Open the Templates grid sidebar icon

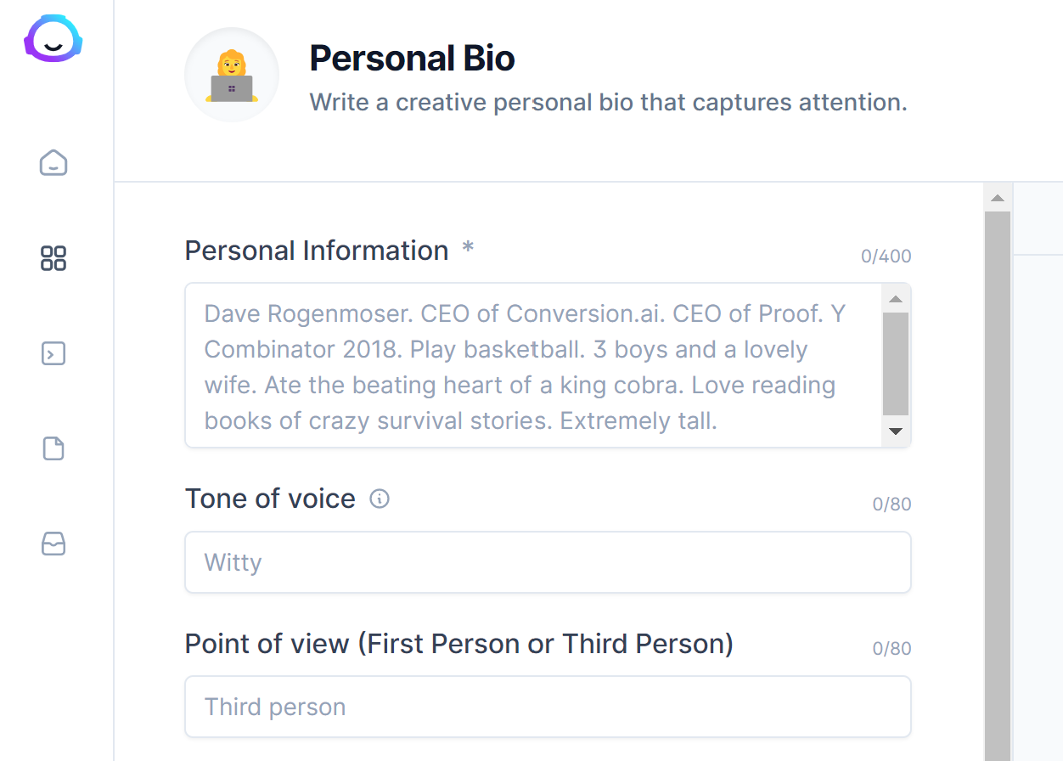point(53,258)
